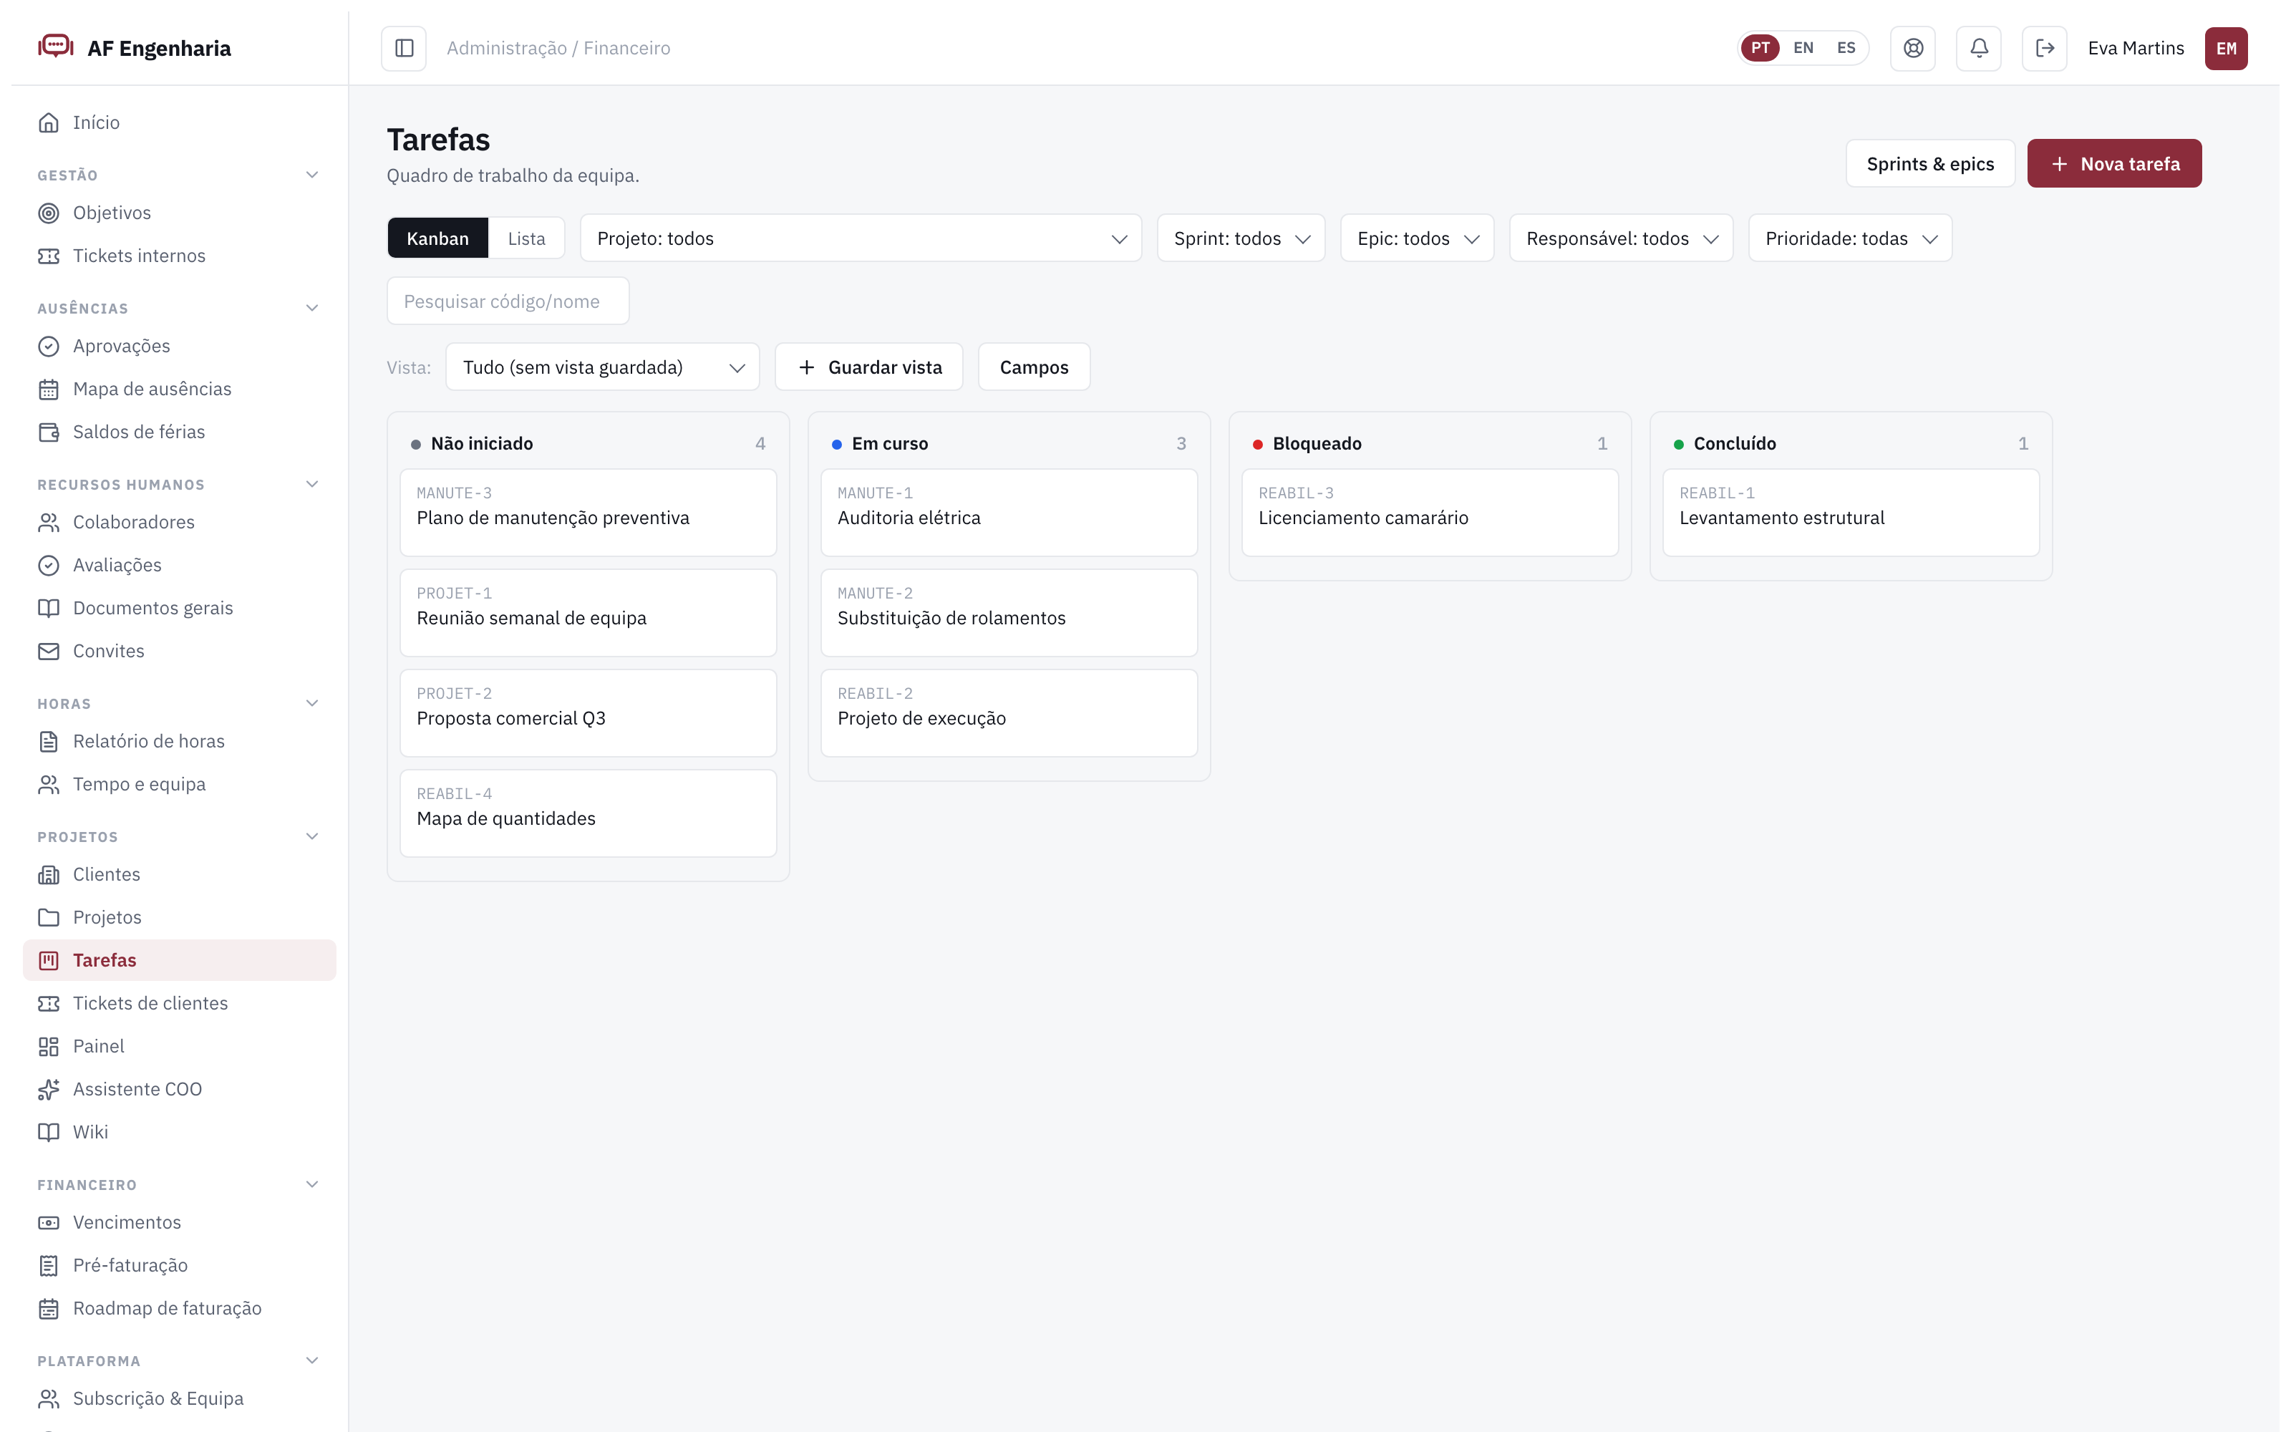2291x1432 pixels.
Task: Open Mapa de ausências calendar icon
Action: click(48, 390)
